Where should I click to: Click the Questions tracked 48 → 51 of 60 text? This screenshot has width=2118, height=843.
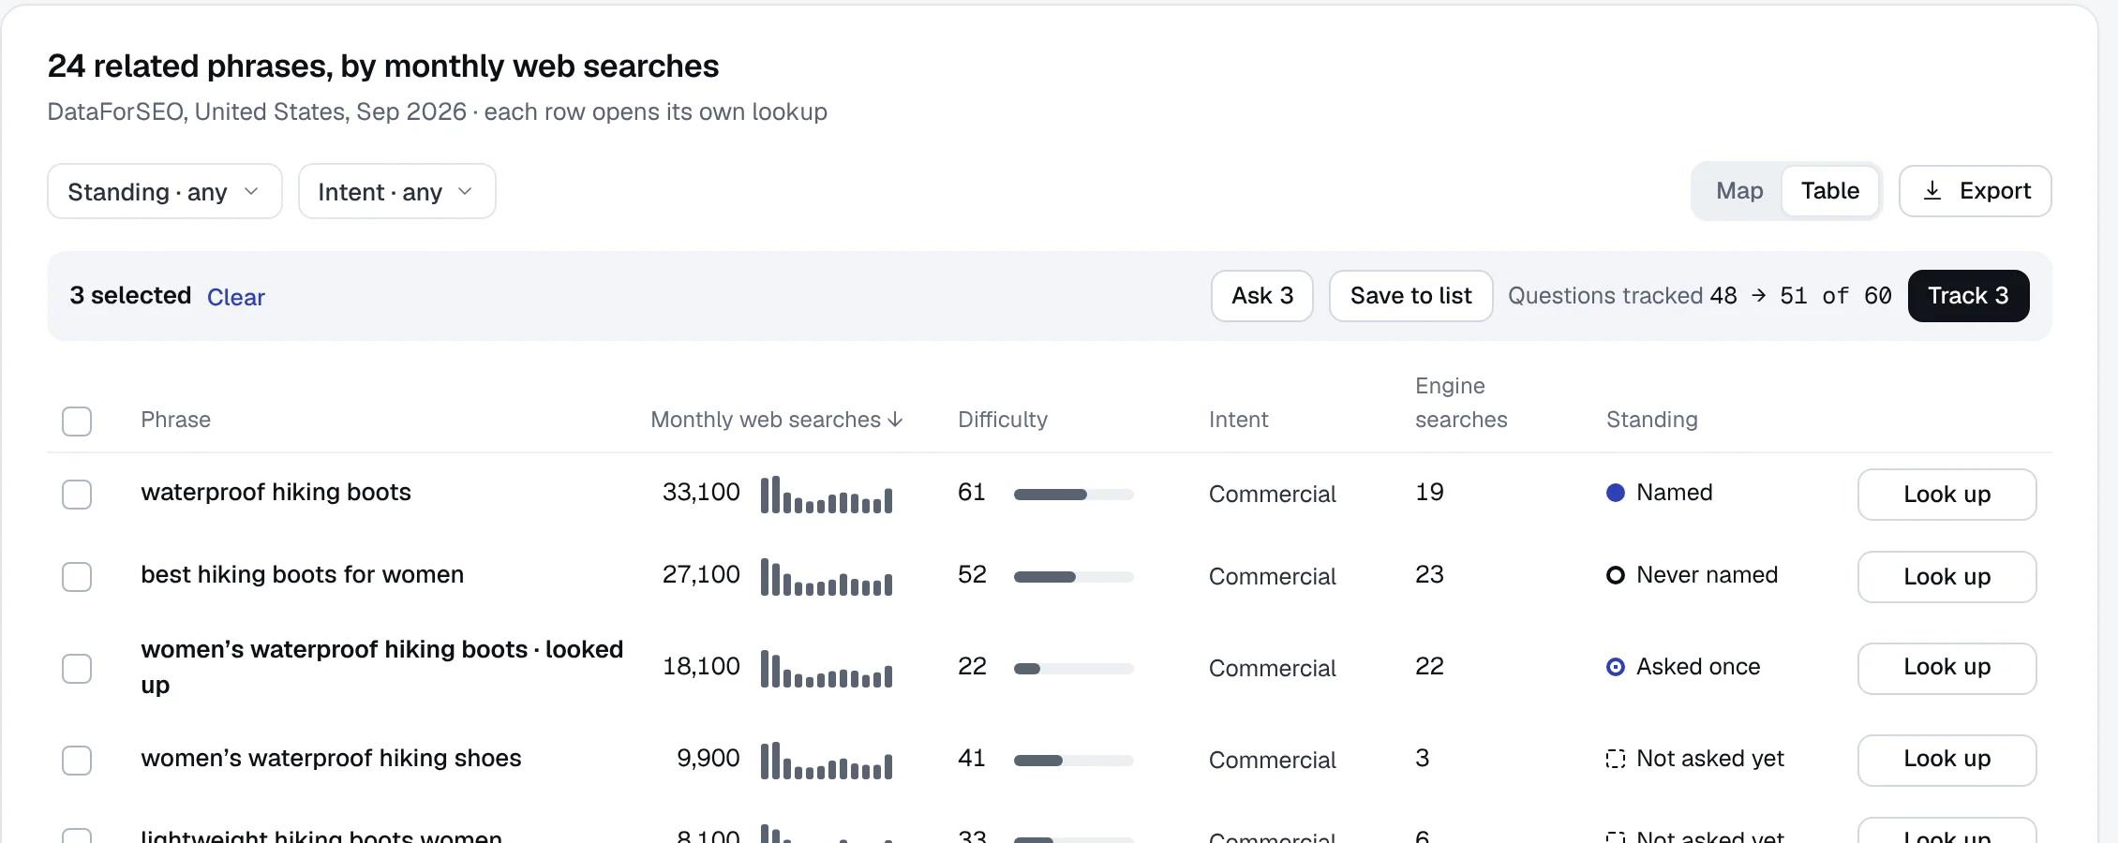point(1699,296)
